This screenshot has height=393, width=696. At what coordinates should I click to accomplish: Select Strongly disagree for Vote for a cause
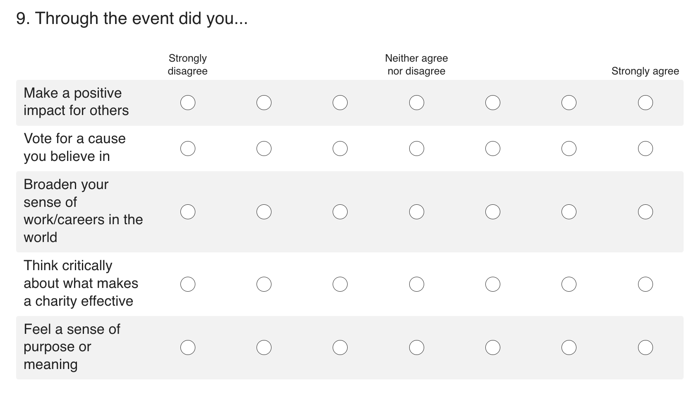coord(188,149)
